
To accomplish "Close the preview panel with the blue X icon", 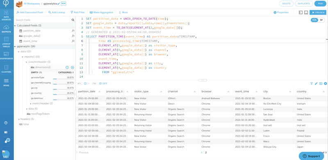I will click(325, 83).
